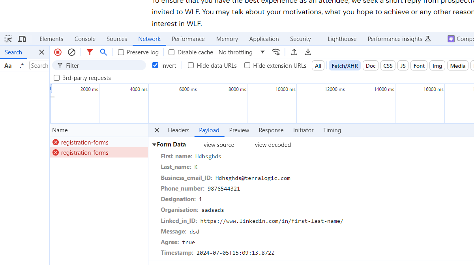Switch to the Console tab
The image size is (474, 265).
tap(85, 39)
